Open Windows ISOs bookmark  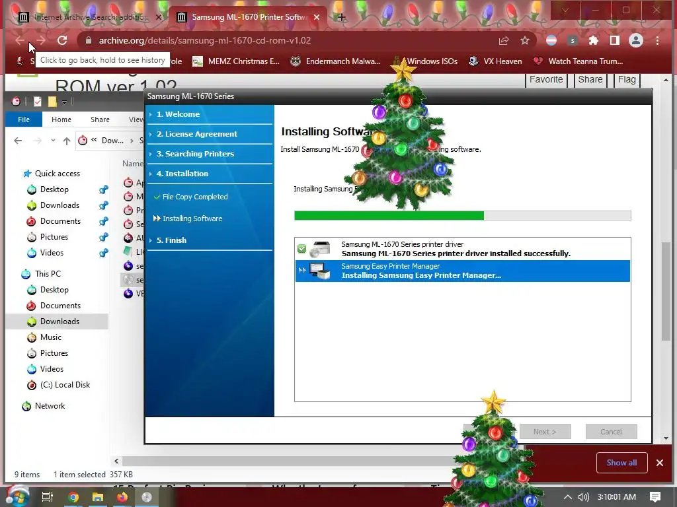coord(425,61)
